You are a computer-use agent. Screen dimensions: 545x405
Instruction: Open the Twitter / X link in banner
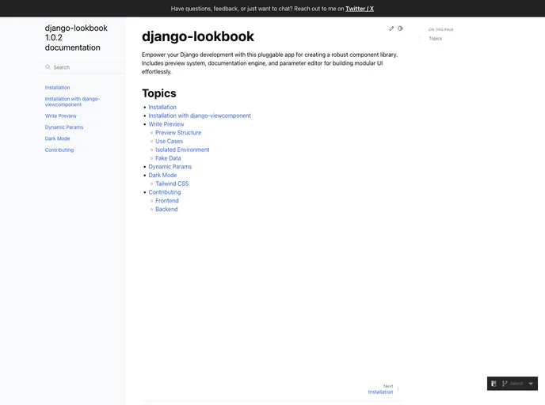point(360,9)
